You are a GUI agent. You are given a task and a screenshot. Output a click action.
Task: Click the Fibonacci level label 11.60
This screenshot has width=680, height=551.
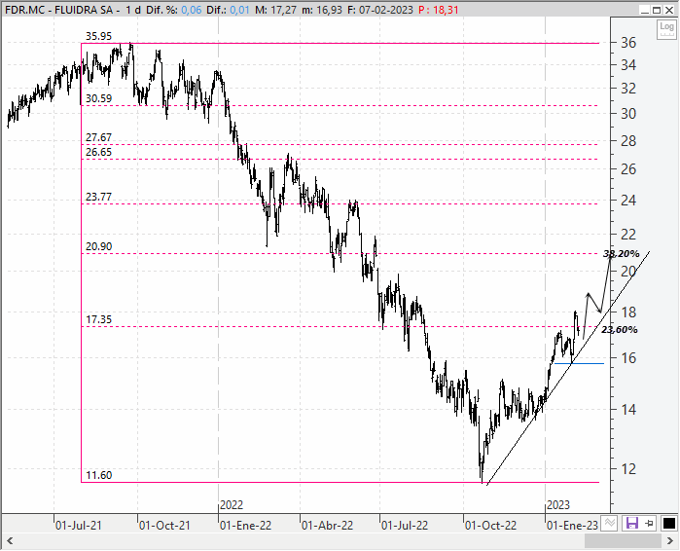click(98, 475)
